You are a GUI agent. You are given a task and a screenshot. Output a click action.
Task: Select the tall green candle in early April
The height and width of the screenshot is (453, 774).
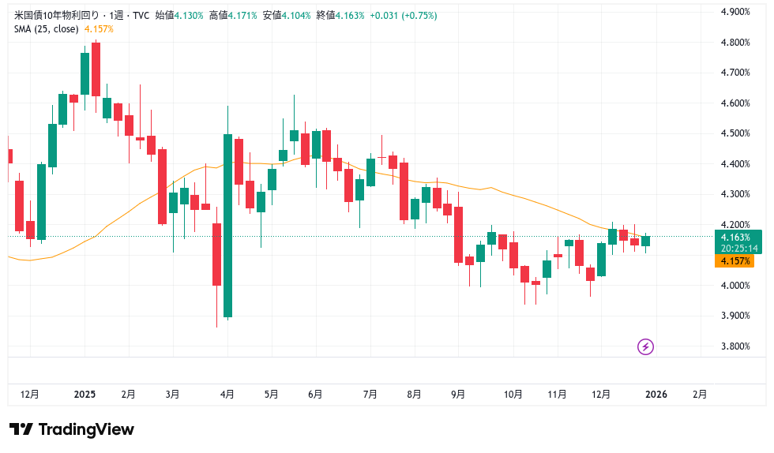(x=228, y=226)
